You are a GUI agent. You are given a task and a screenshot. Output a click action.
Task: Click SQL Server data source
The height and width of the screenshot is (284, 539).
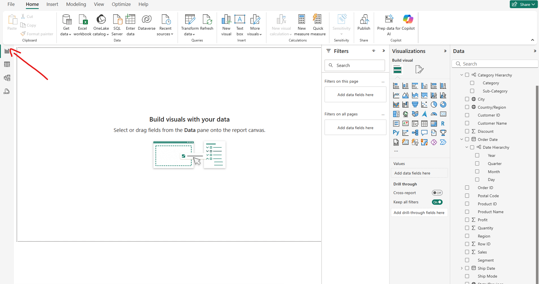point(117,25)
